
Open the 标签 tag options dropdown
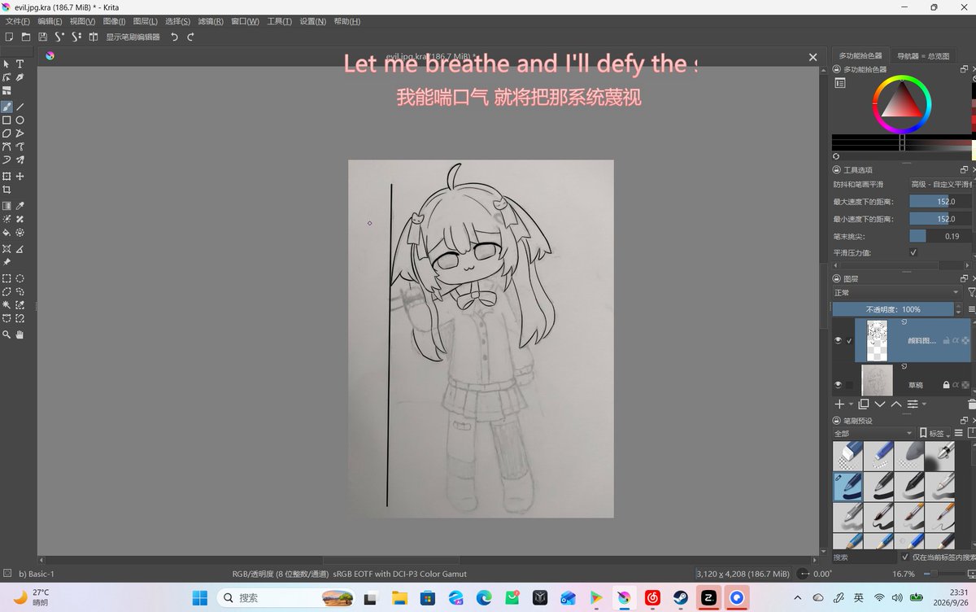click(x=935, y=433)
